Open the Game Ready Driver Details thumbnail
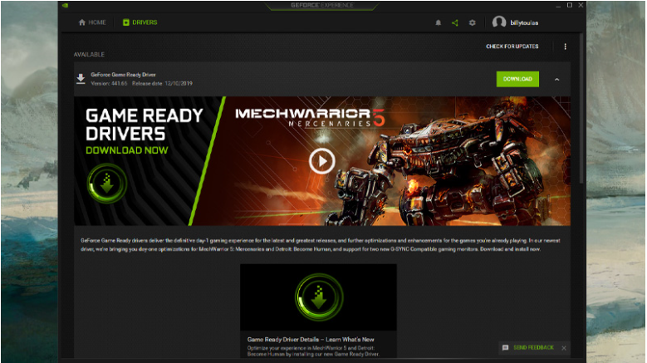Viewport: 647px width, 363px height. click(x=318, y=297)
